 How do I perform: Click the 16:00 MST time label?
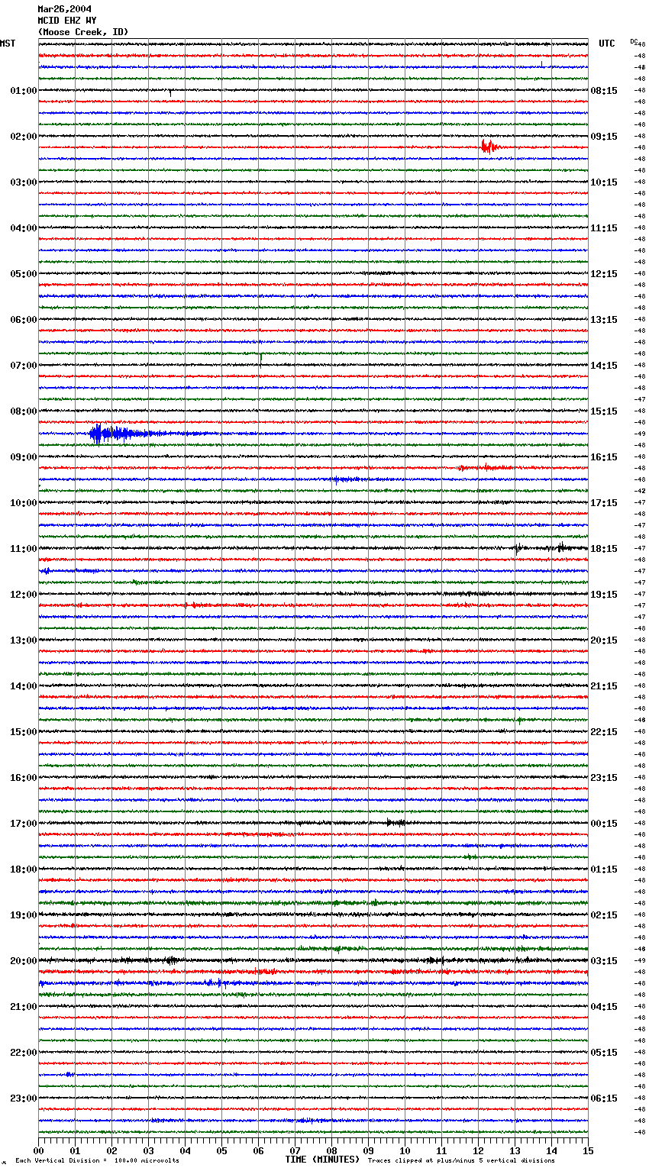[24, 778]
